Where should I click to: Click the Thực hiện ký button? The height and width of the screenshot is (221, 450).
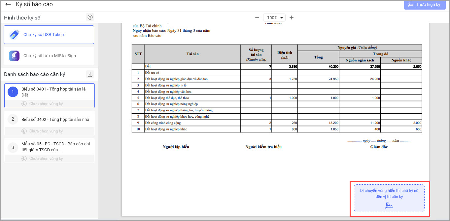[424, 5]
